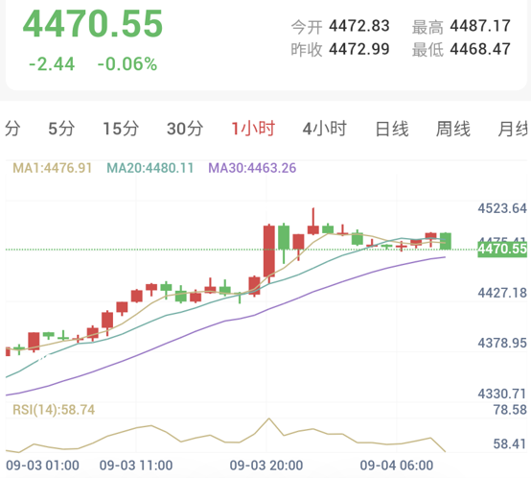Switch to the 15分 timeframe tab
The width and height of the screenshot is (531, 478).
click(121, 129)
